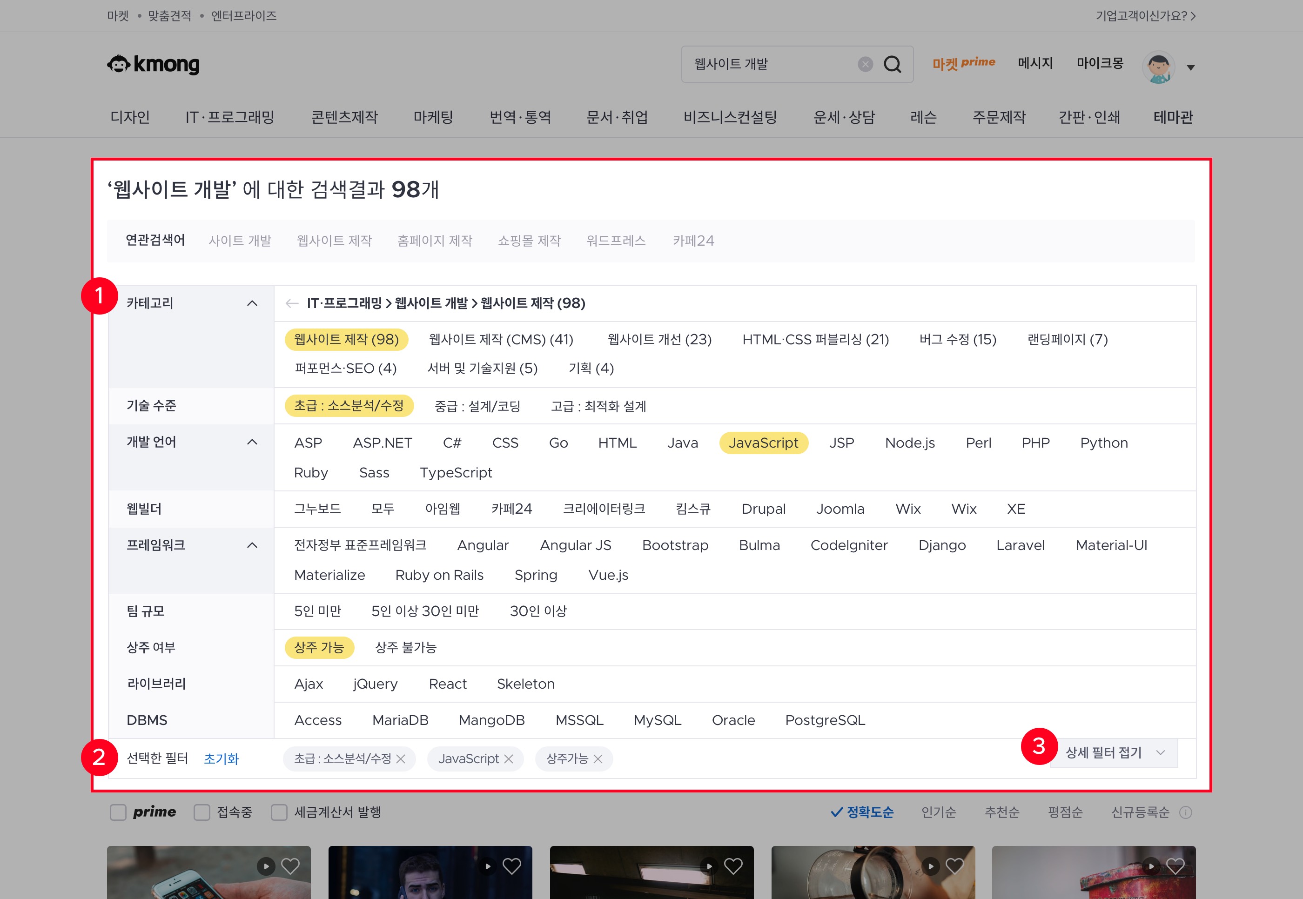
Task: Click 엔터프라이즈 in top bar
Action: tap(244, 16)
